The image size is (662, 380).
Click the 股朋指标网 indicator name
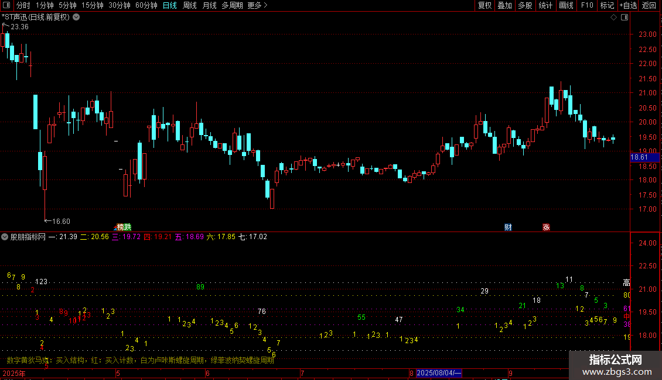click(x=28, y=237)
